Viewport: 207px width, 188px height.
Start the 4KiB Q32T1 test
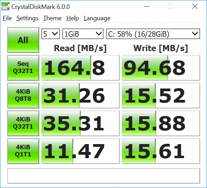23,123
